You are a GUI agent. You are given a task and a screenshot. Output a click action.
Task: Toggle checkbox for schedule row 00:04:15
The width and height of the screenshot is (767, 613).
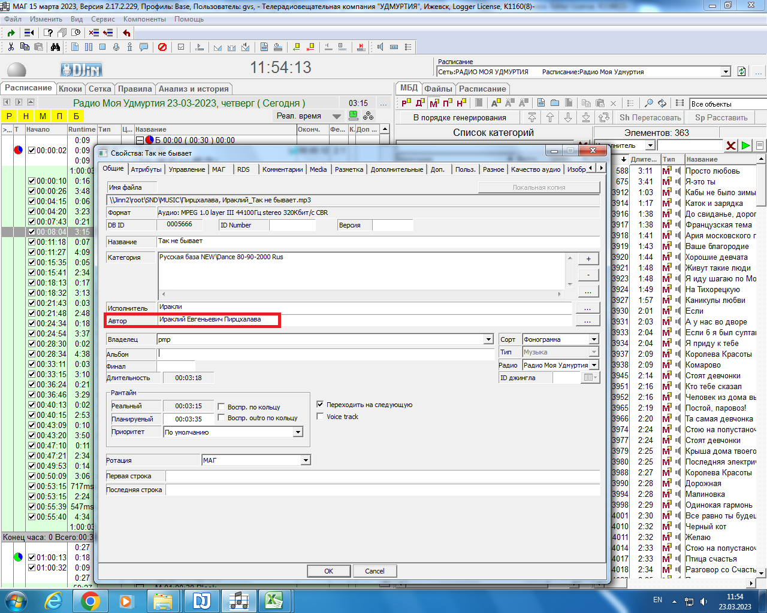pyautogui.click(x=32, y=201)
